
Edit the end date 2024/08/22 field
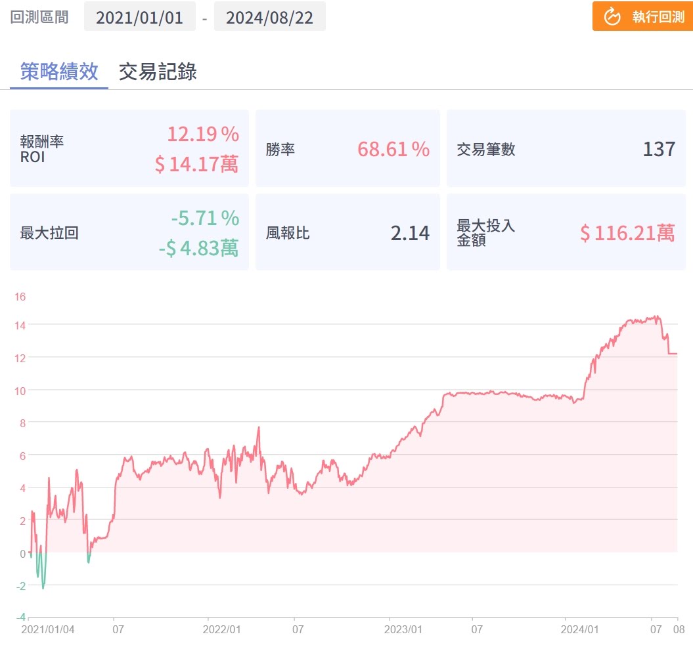point(269,17)
